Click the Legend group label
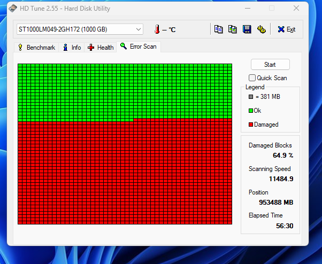Image resolution: width=322 pixels, height=264 pixels. 255,87
